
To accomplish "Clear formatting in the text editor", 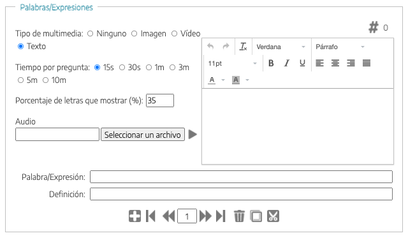I will click(x=244, y=47).
